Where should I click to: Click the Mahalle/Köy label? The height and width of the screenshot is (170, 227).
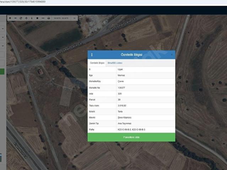[x=95, y=81]
